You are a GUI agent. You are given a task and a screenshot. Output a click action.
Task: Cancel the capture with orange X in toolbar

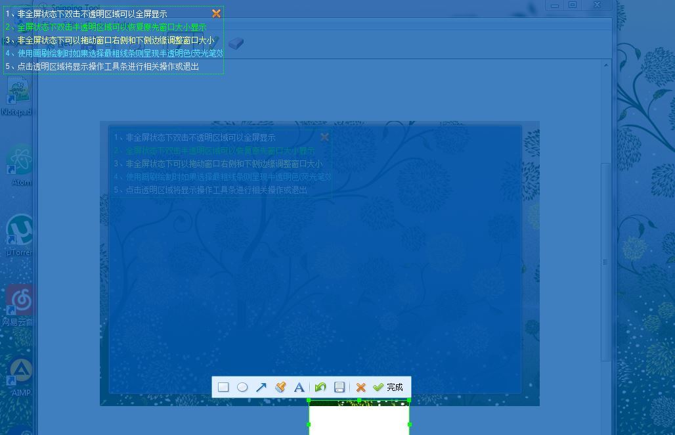tap(360, 387)
